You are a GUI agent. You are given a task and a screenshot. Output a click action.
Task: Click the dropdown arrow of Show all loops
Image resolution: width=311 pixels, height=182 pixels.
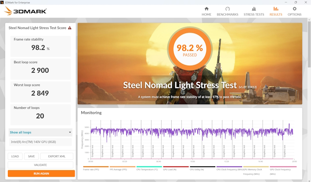point(70,133)
